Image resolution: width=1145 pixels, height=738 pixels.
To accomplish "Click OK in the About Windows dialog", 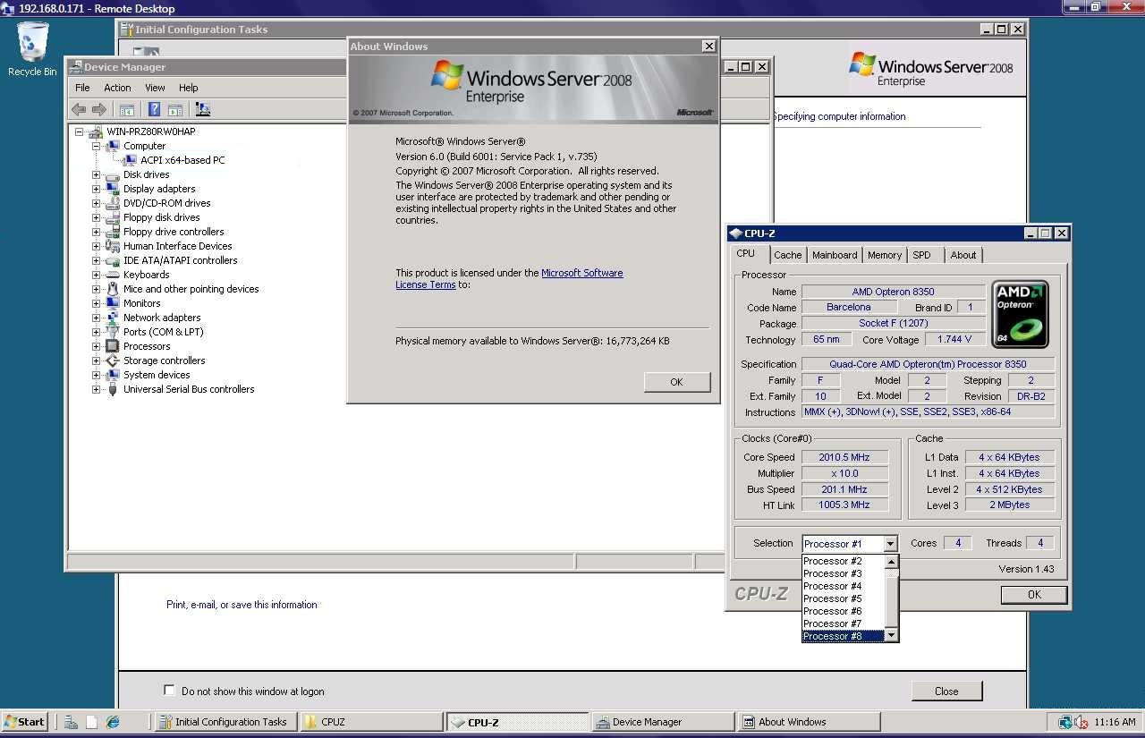I will pos(676,382).
